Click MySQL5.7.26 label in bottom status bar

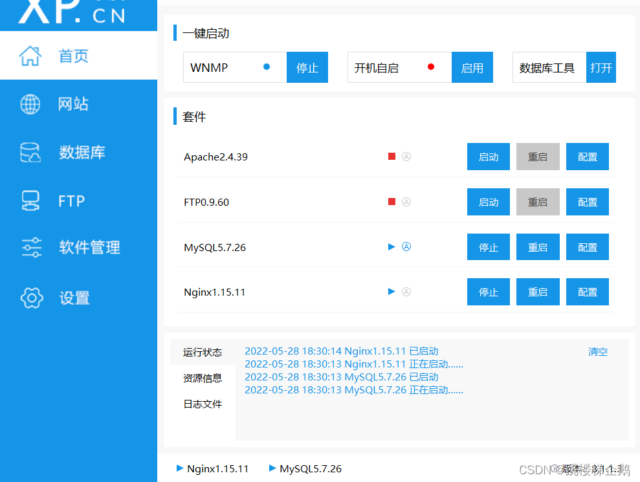pos(310,468)
